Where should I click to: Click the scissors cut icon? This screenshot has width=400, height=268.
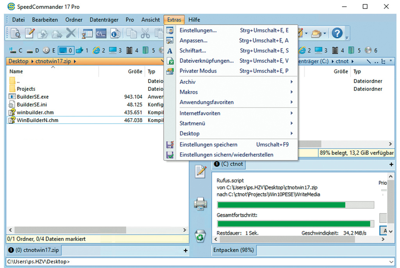point(145,34)
